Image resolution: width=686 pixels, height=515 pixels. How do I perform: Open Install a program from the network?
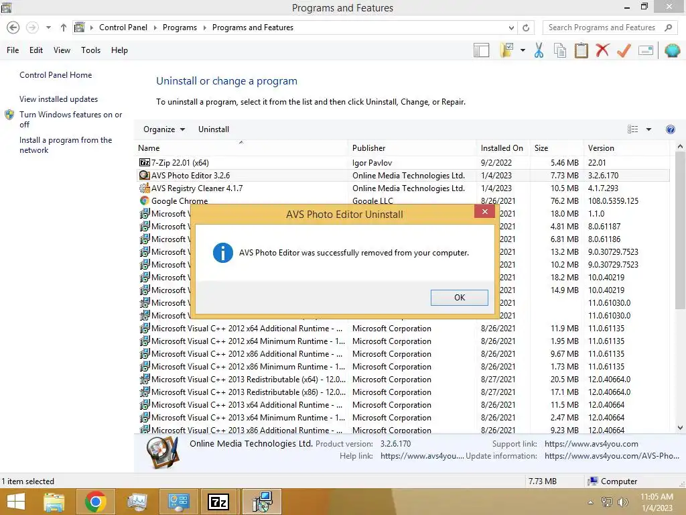point(66,145)
